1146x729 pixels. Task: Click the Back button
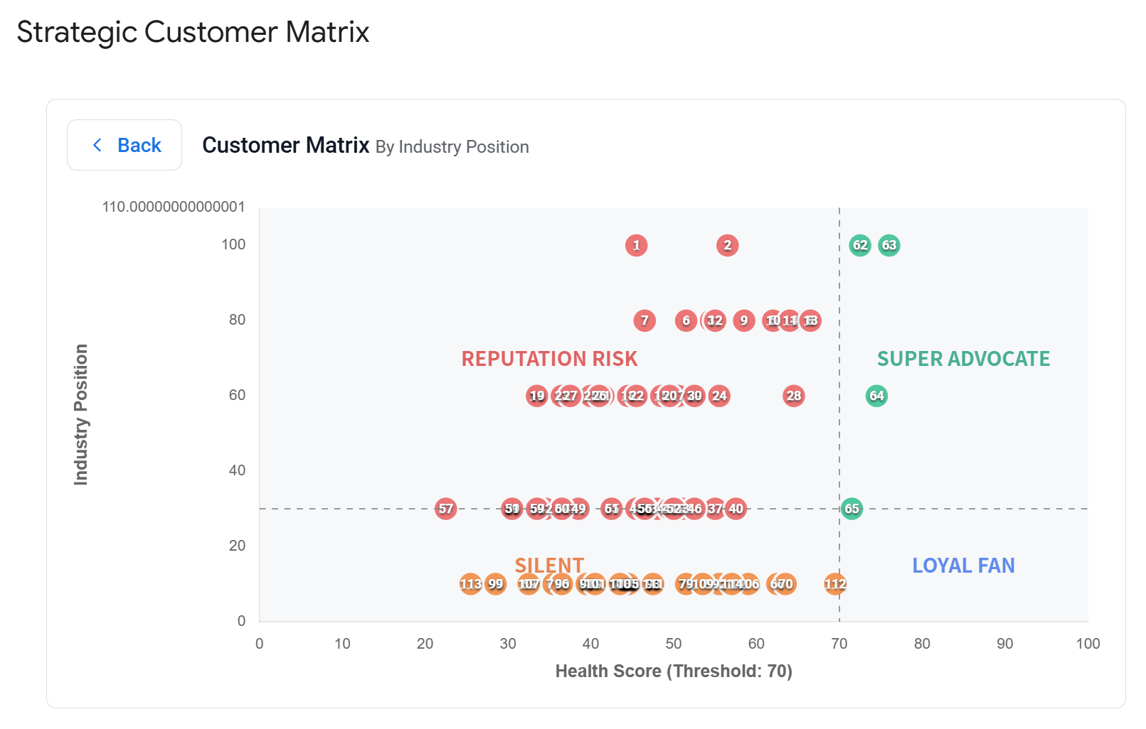point(124,145)
